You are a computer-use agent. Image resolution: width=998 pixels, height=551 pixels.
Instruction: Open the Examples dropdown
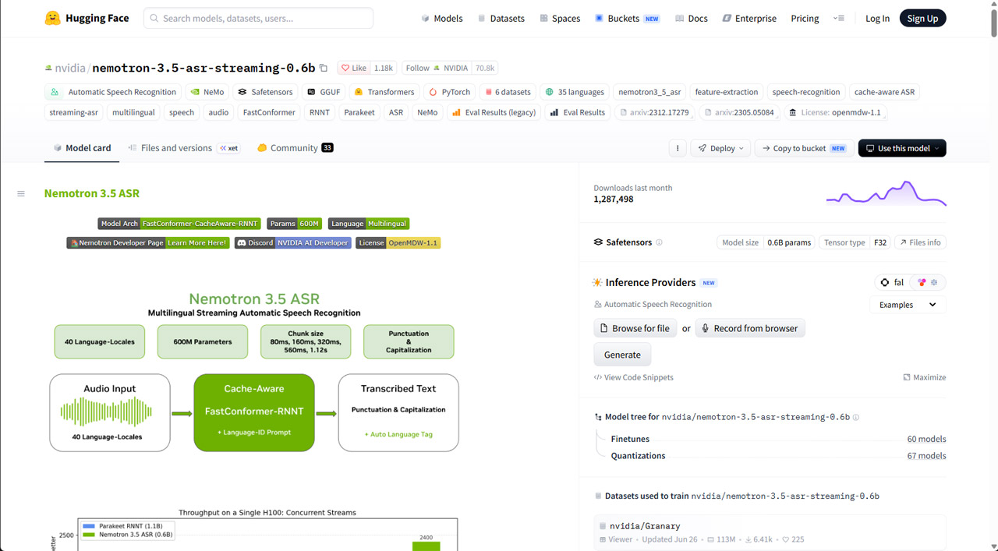[x=908, y=305]
